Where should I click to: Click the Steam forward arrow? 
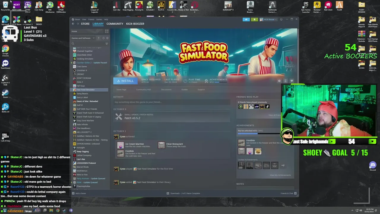[x=78, y=24]
